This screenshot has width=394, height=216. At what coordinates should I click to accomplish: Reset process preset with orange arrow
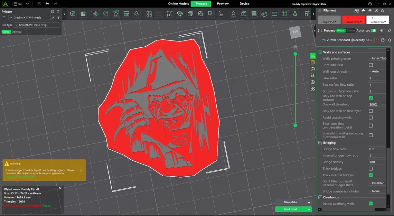[377, 40]
